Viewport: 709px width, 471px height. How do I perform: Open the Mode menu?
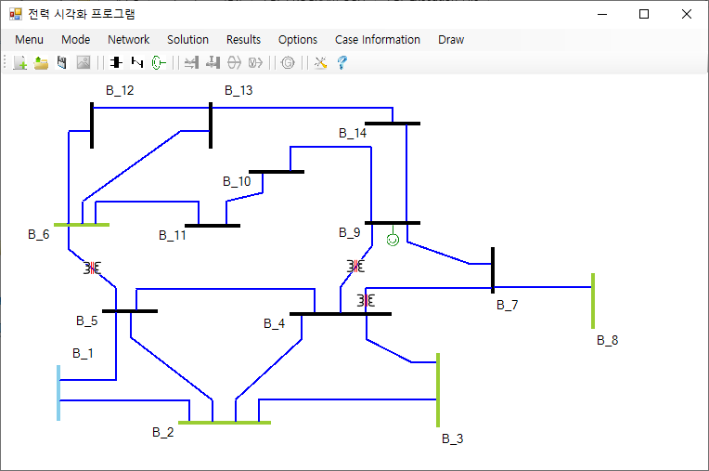(75, 40)
